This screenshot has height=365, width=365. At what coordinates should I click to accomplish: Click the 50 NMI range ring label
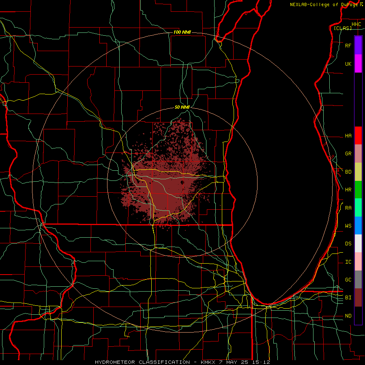tap(182, 107)
